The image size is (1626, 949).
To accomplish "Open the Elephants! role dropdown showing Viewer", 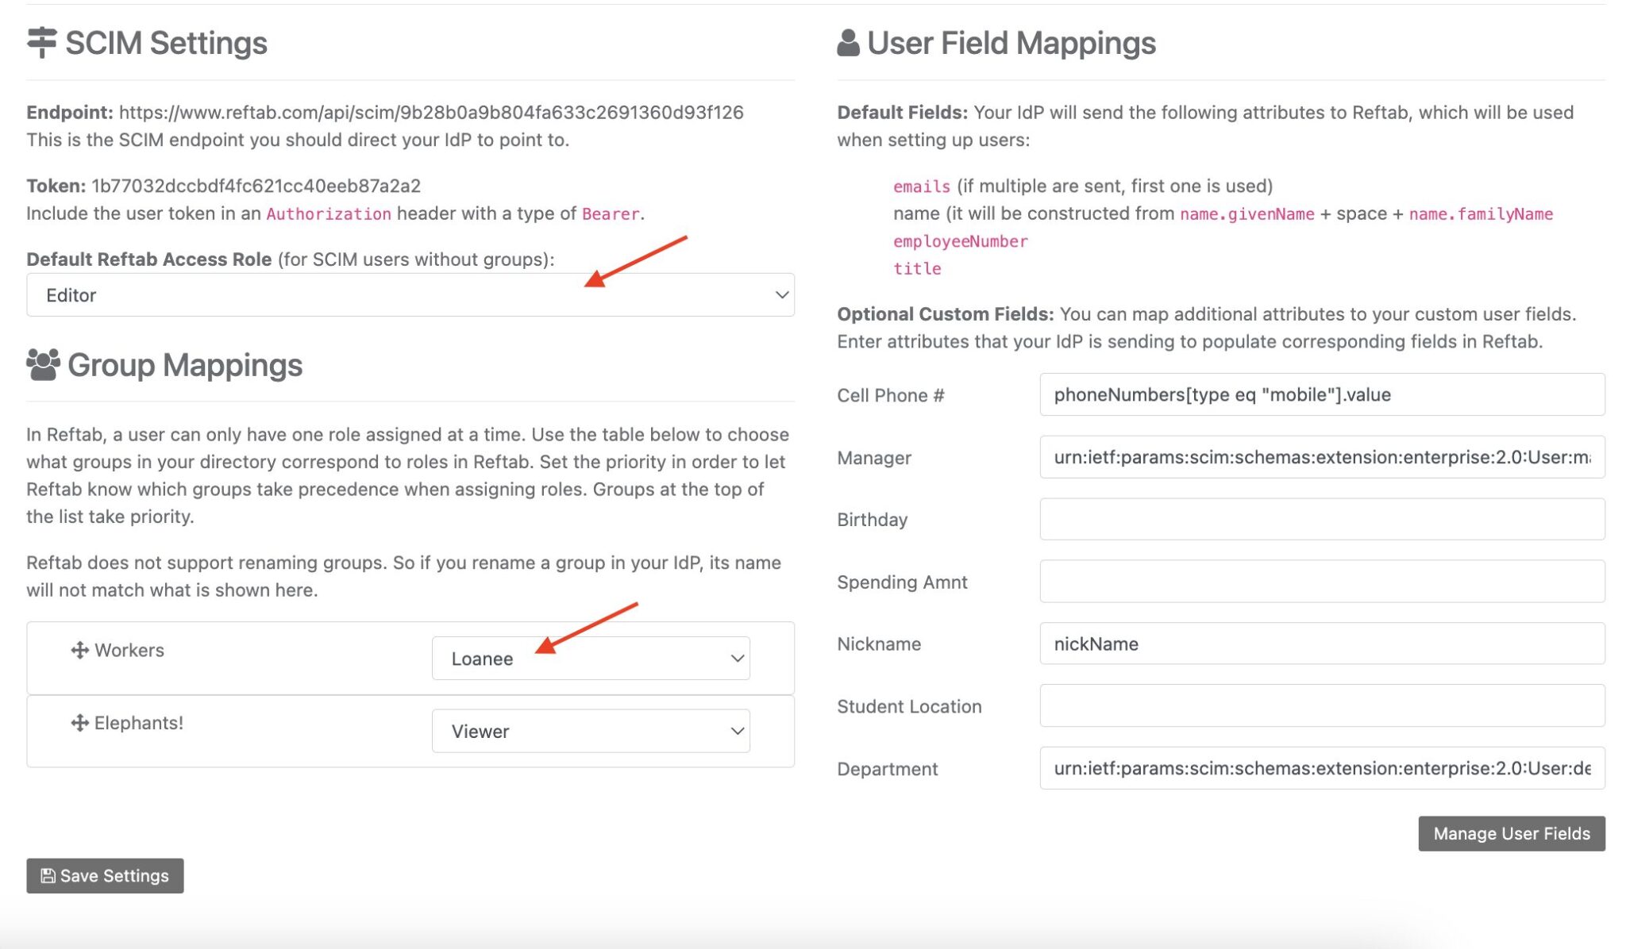I will pos(591,731).
